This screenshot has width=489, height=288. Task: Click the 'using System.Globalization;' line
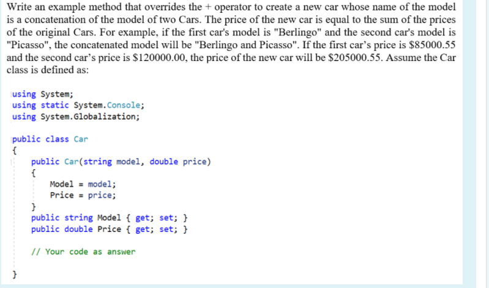pyautogui.click(x=76, y=117)
